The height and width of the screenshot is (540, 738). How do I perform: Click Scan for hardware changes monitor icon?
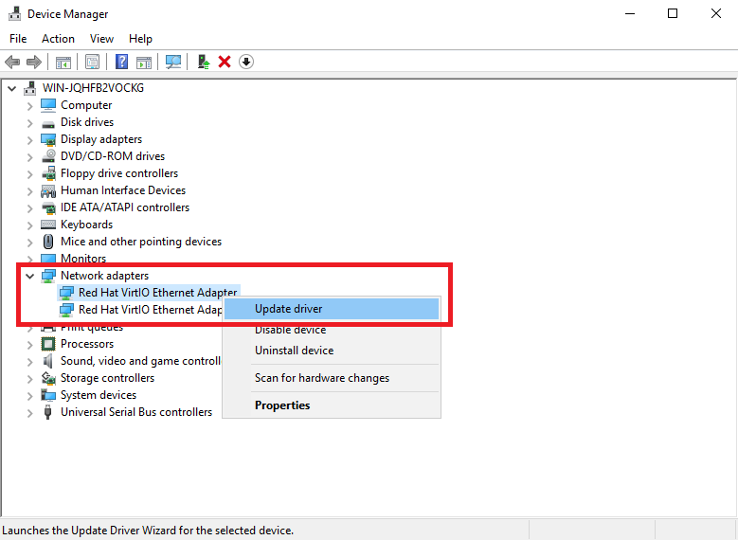point(173,62)
